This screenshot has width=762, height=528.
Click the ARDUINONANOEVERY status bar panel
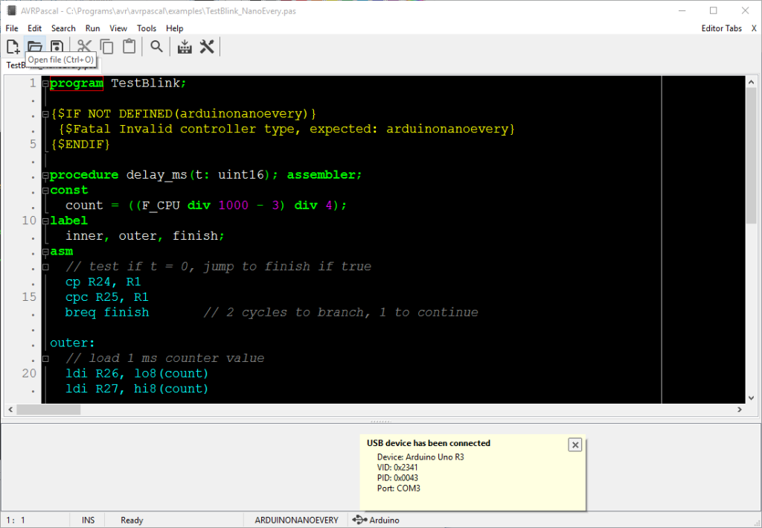[x=296, y=520]
